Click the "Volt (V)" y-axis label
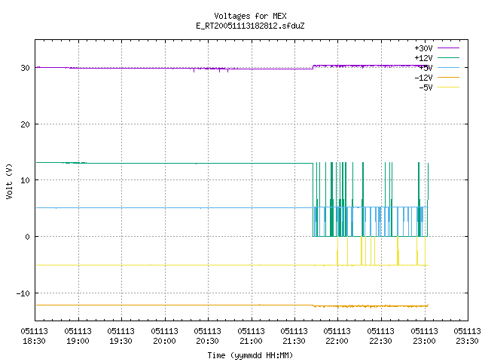This screenshot has width=482, height=362. [x=9, y=181]
